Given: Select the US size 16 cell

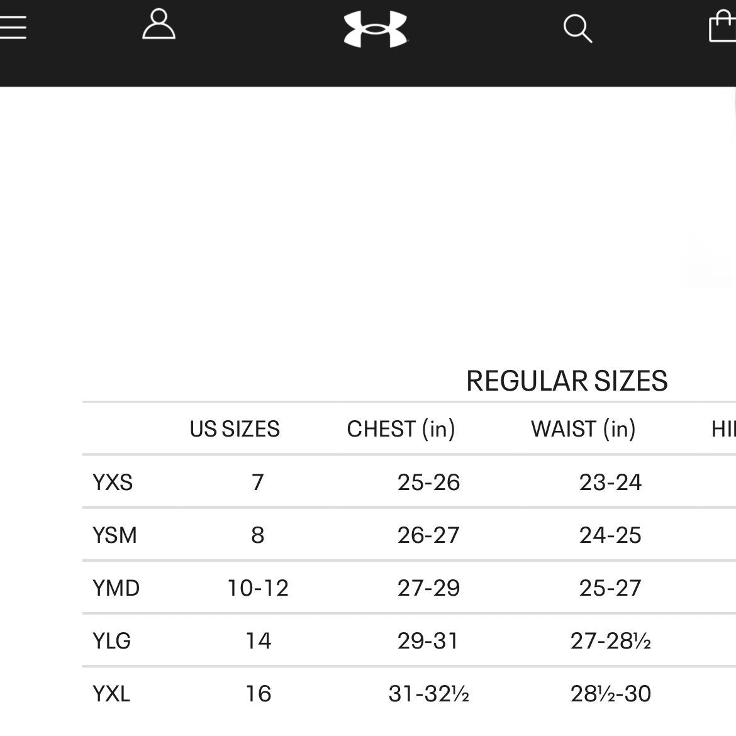Looking at the screenshot, I should [x=258, y=694].
